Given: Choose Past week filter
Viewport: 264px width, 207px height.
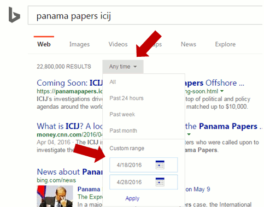Looking at the screenshot, I should (122, 114).
